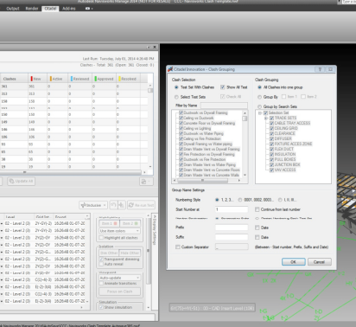Open the Citadel ribbon tab
This screenshot has width=356, height=327.
[x=50, y=9]
